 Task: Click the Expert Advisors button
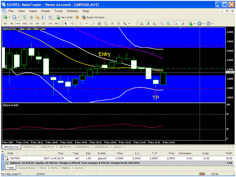click(93, 17)
